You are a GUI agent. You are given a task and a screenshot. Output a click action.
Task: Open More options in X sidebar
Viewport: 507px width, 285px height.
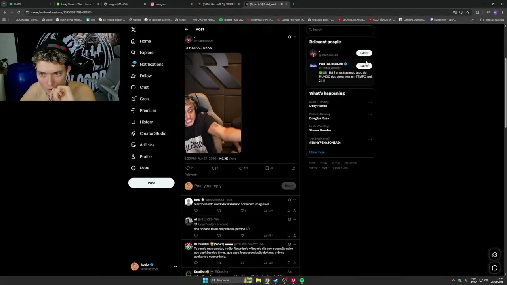(x=140, y=168)
